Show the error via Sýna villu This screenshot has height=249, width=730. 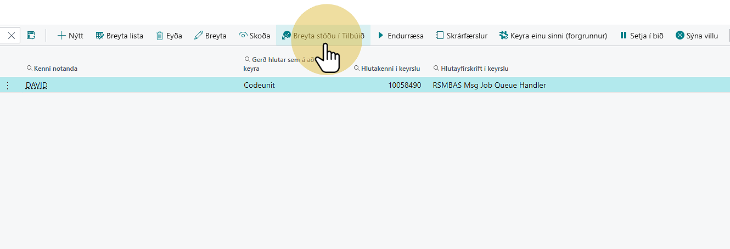tap(697, 36)
